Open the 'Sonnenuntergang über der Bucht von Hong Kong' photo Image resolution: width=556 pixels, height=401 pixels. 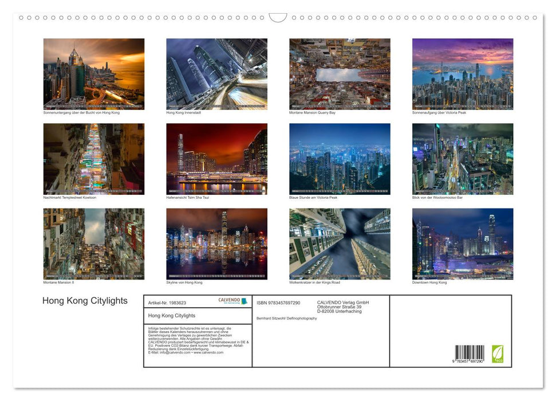click(93, 73)
